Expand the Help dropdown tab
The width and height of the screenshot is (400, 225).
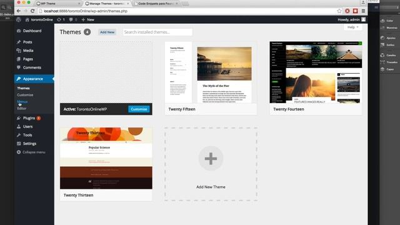[x=352, y=27]
